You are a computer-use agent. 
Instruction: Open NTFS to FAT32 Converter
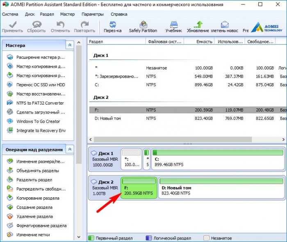(x=35, y=103)
